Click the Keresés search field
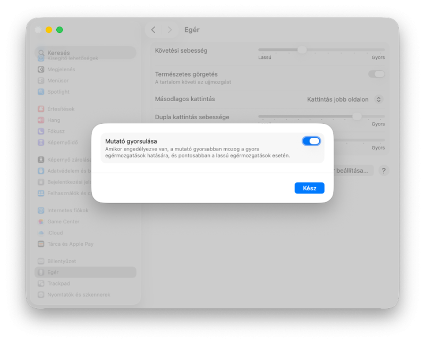425x343 pixels. click(x=86, y=53)
